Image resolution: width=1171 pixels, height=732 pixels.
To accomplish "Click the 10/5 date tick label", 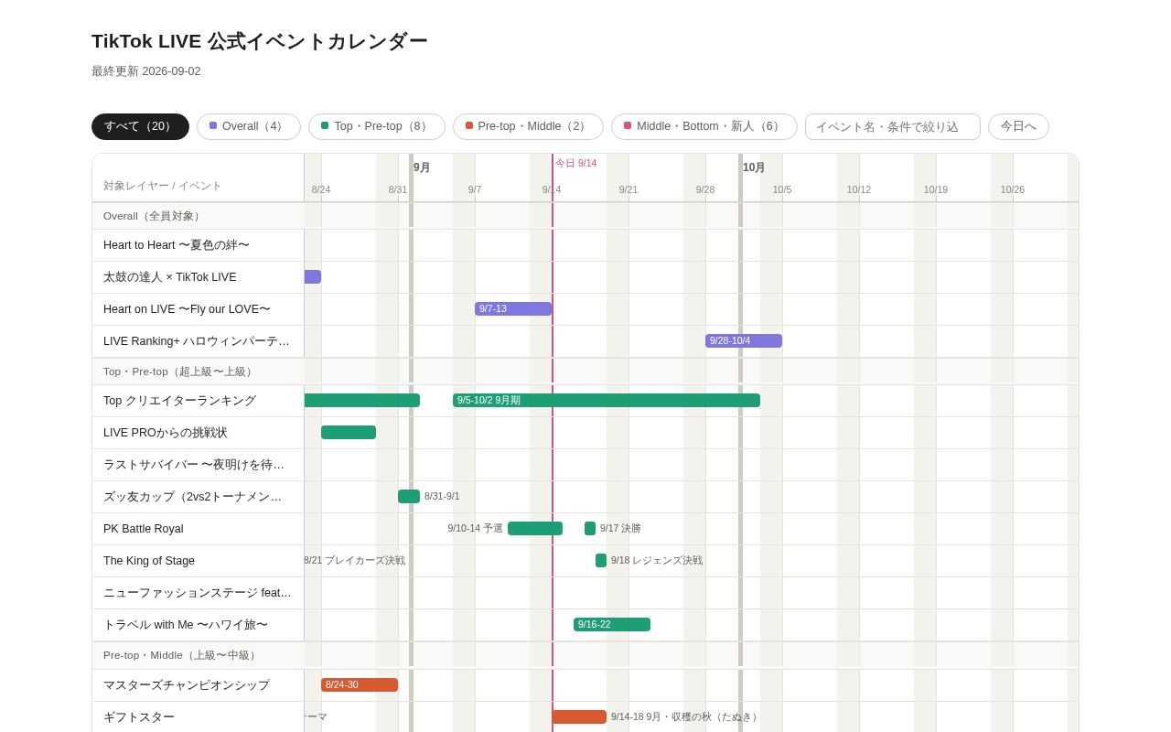I will click(x=782, y=190).
